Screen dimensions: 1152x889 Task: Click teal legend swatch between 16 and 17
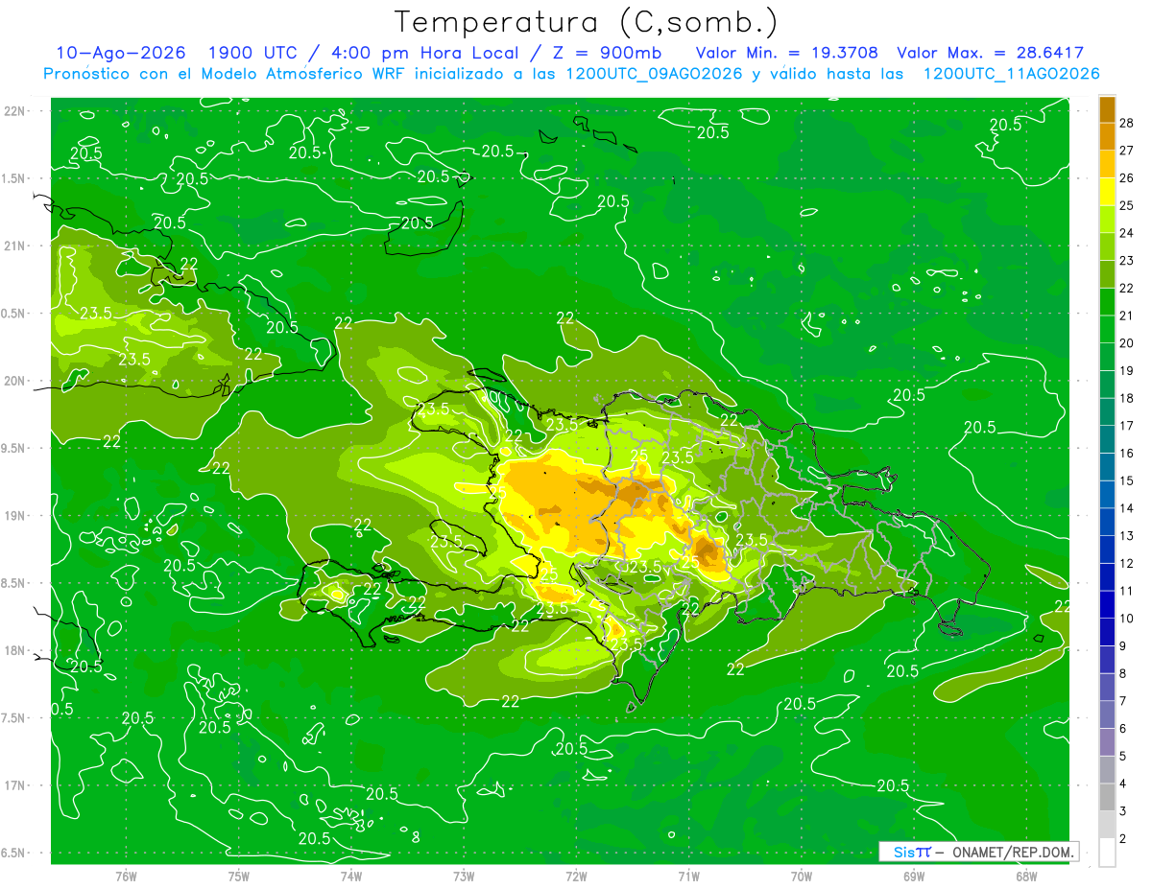point(1107,440)
